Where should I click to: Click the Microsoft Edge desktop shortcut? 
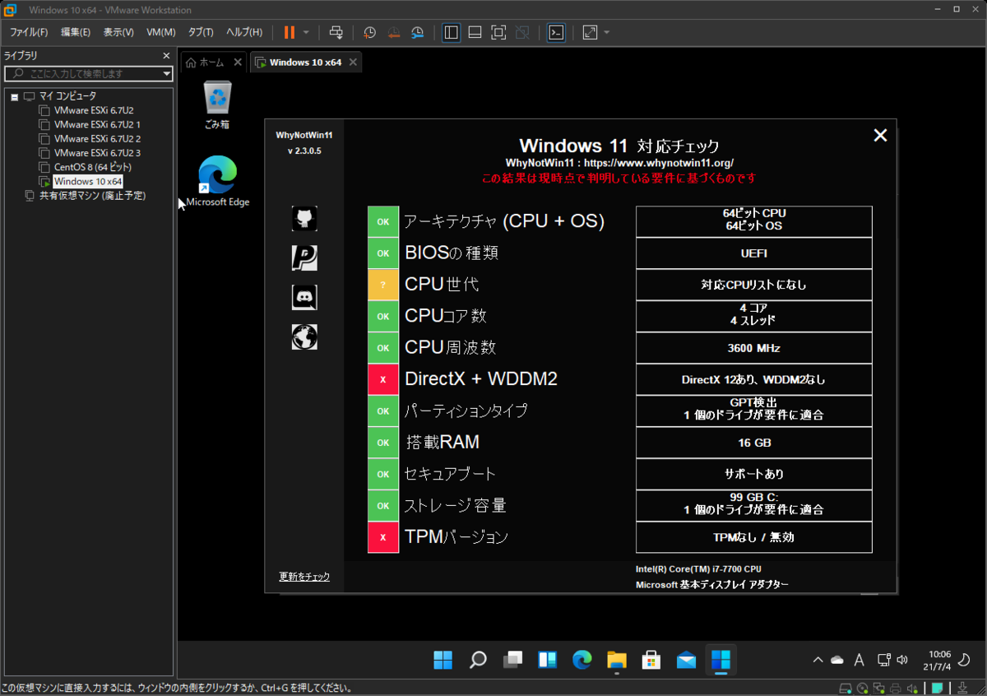217,181
